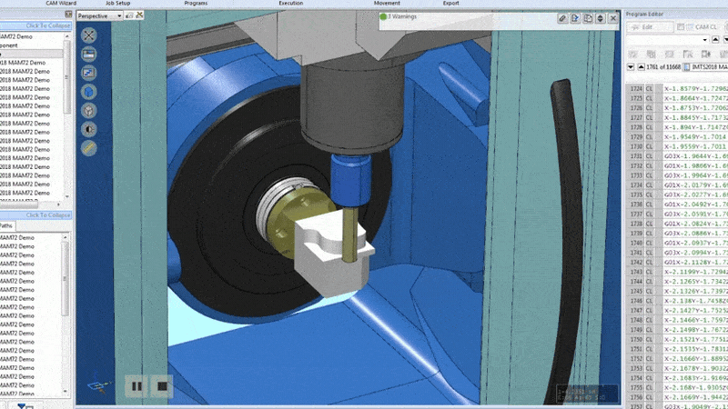Open the Job Setup menu

click(116, 4)
